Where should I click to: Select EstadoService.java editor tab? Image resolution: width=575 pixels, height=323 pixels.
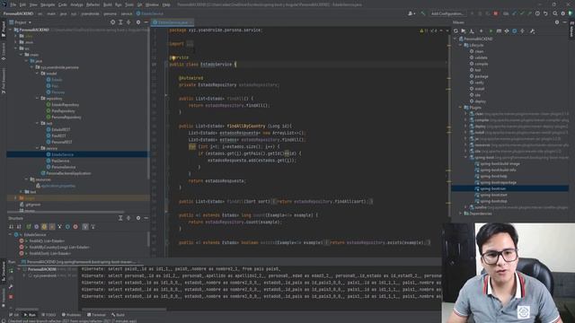click(172, 22)
